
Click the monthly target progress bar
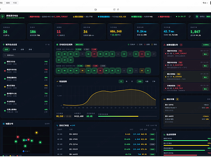(127, 116)
